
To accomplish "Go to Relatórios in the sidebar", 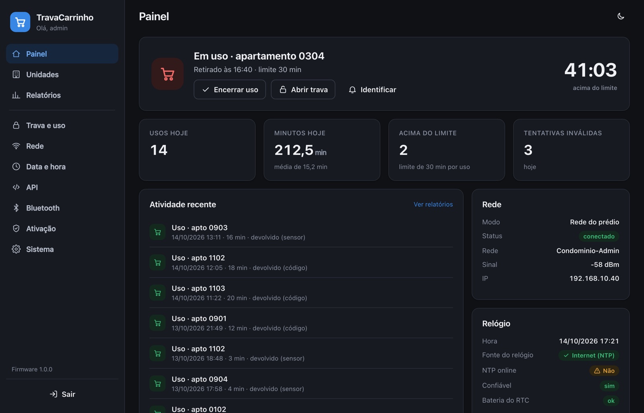I will click(x=62, y=95).
